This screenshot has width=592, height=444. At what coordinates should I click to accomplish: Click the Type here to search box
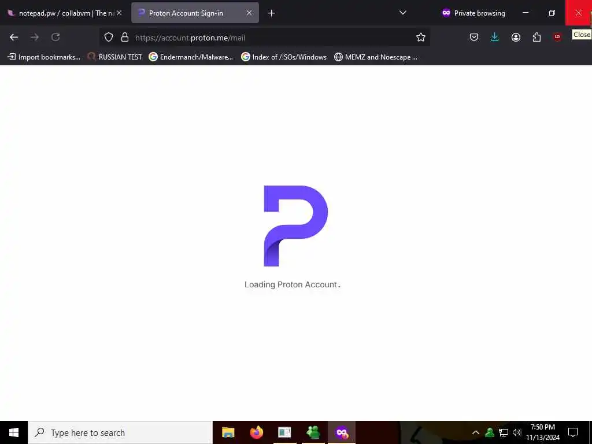click(x=120, y=432)
